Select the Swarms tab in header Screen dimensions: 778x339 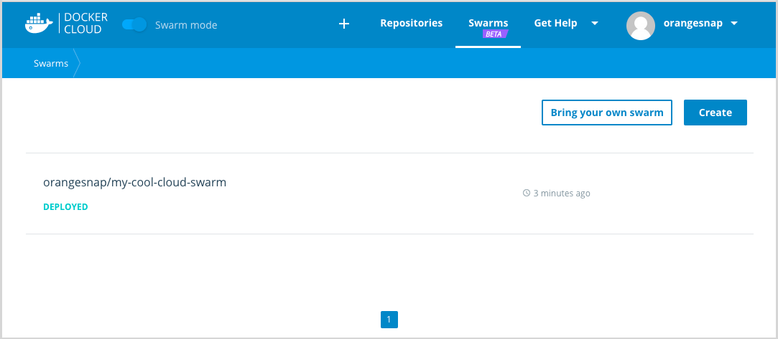click(x=488, y=23)
